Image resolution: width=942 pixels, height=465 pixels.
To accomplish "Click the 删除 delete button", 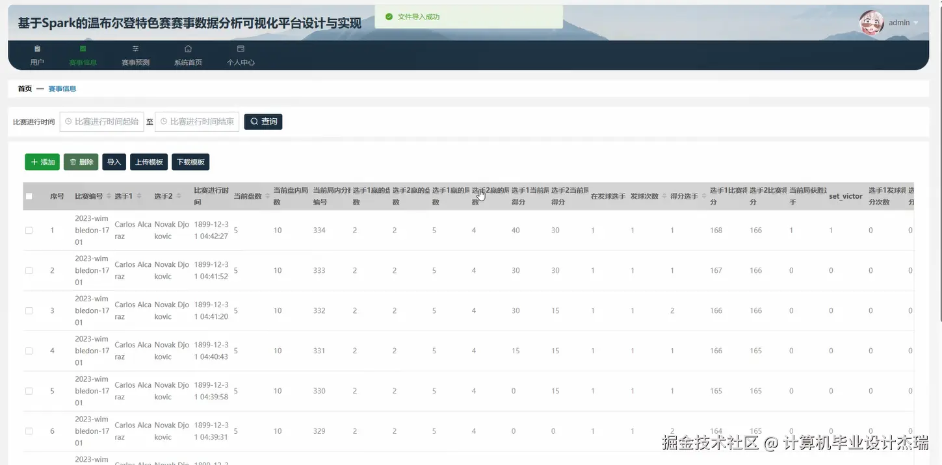I will 81,162.
